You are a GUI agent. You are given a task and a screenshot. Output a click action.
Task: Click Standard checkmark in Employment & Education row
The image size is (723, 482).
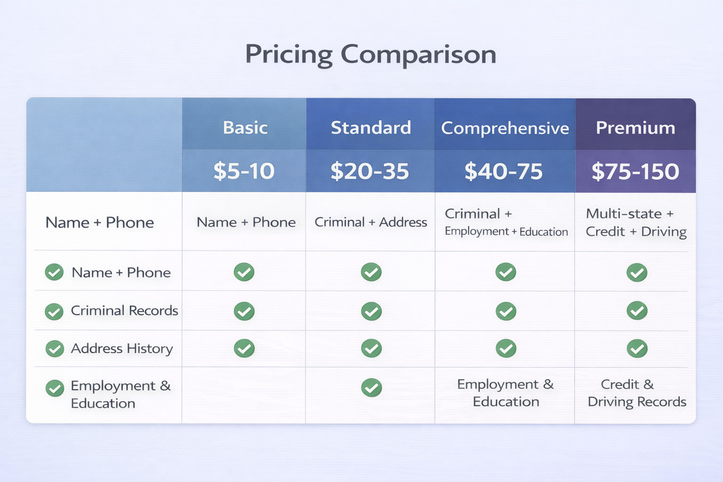tap(371, 387)
